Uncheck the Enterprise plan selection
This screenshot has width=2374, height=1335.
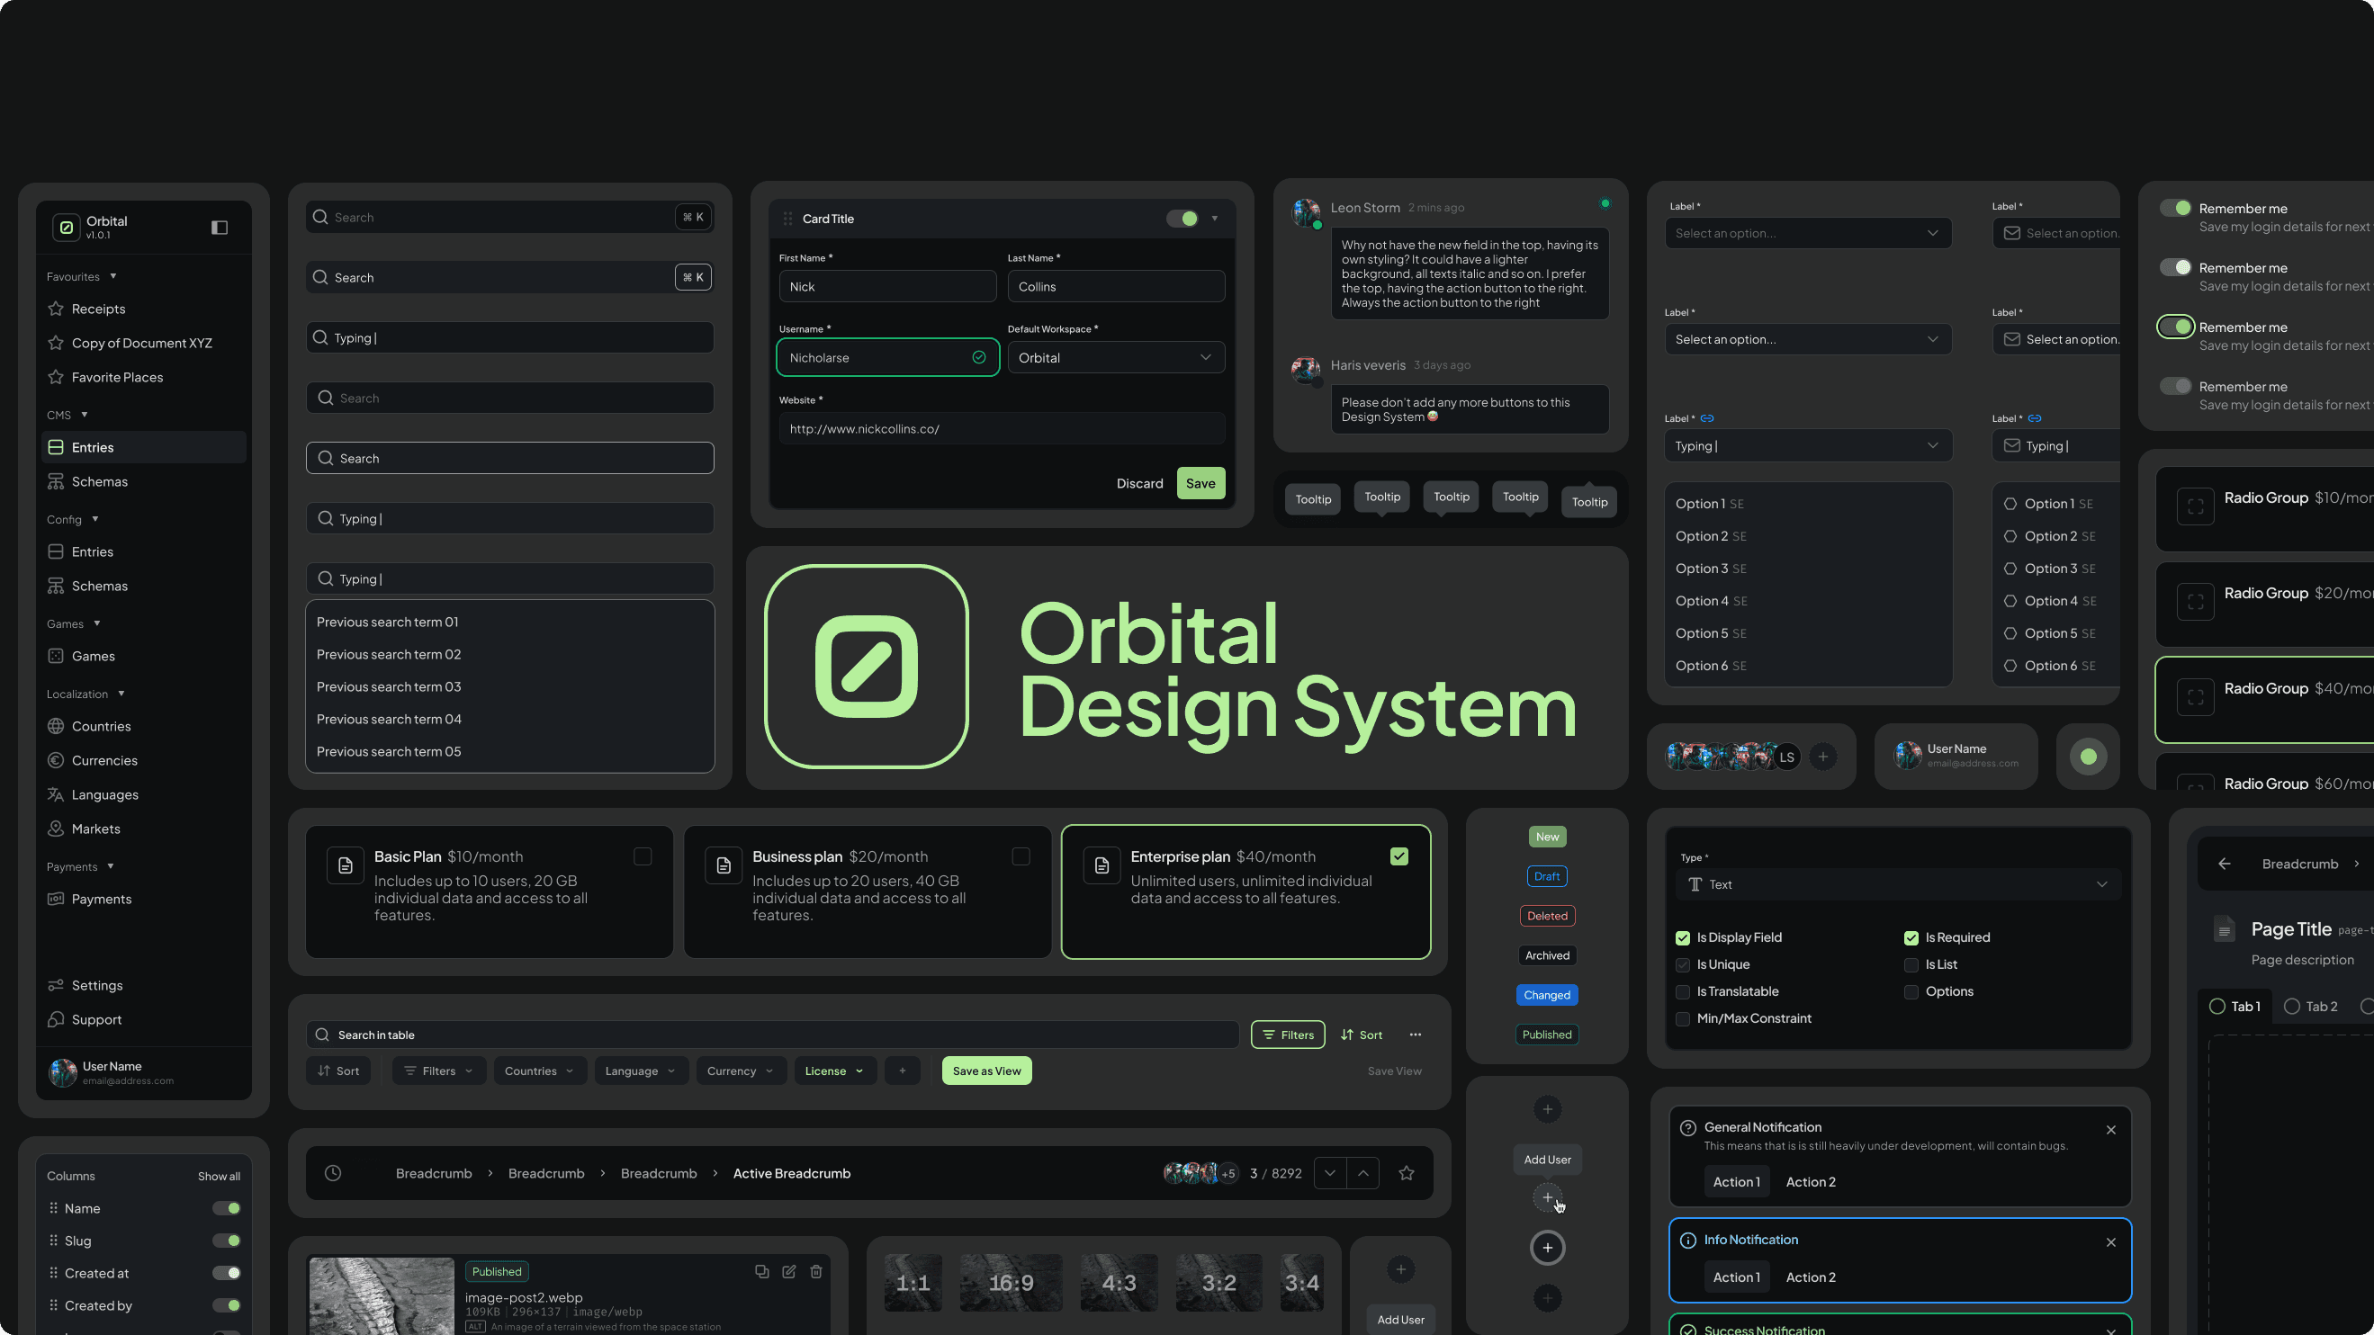tap(1399, 856)
